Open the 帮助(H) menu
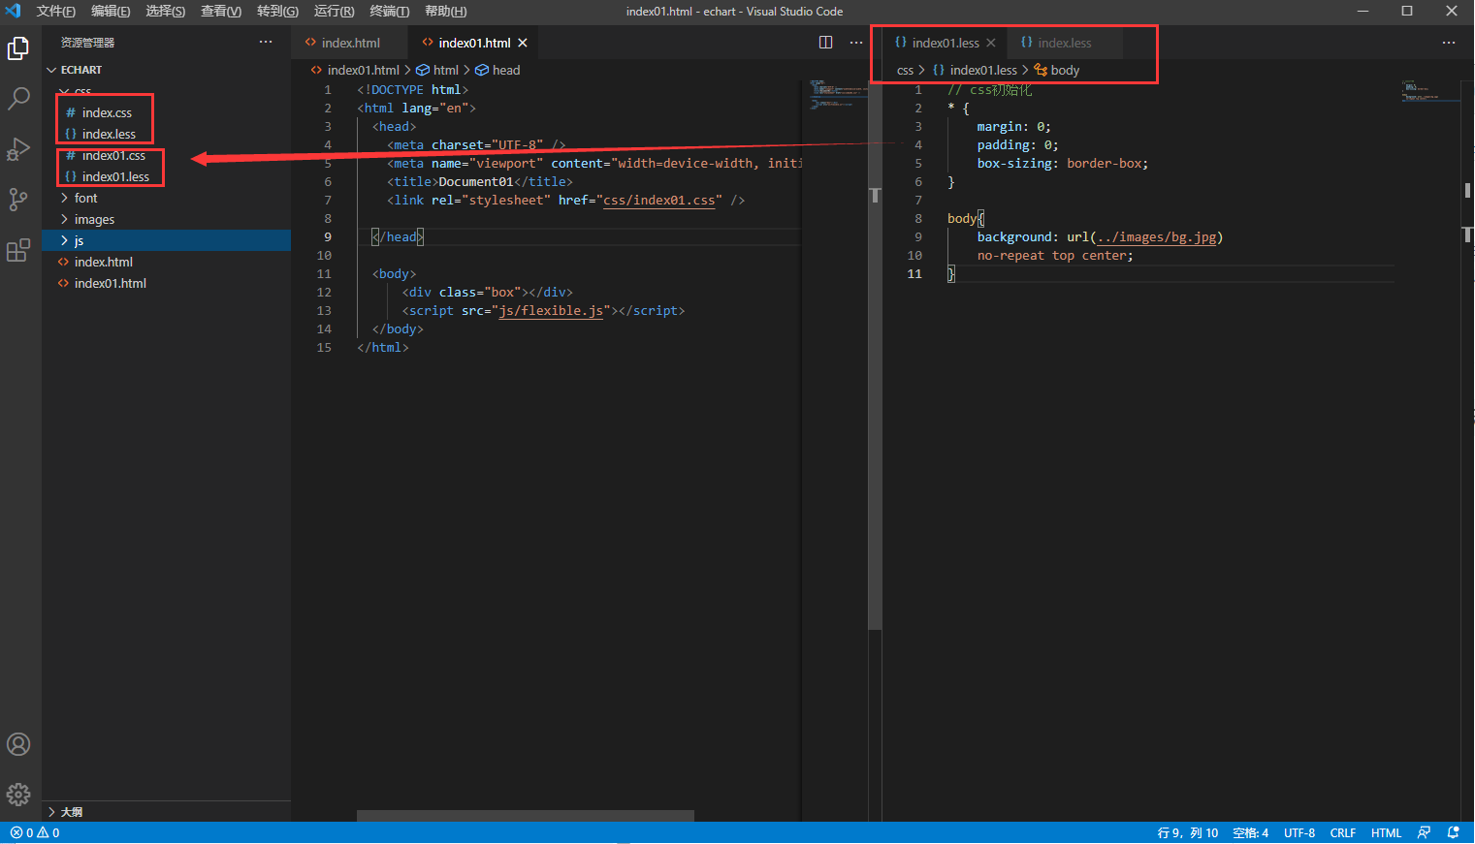1475x844 pixels. click(445, 11)
